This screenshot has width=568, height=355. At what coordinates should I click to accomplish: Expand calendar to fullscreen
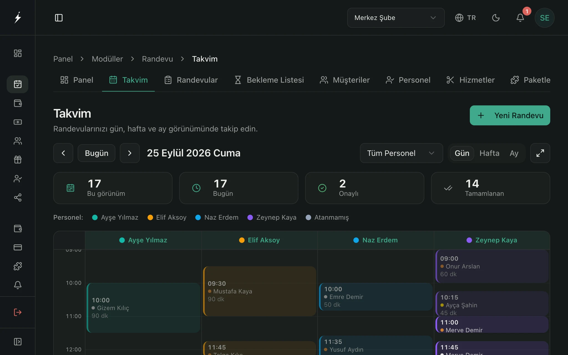coord(540,153)
